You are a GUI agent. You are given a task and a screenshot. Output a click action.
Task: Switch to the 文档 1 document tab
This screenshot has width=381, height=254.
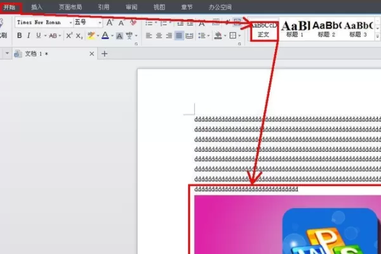pos(54,53)
